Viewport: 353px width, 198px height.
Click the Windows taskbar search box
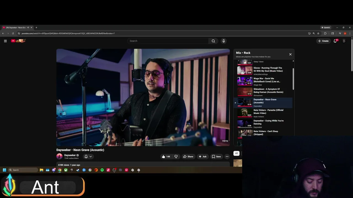(x=23, y=170)
